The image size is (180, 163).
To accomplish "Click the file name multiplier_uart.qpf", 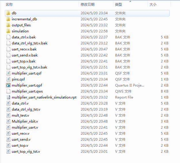I will [x=27, y=85].
